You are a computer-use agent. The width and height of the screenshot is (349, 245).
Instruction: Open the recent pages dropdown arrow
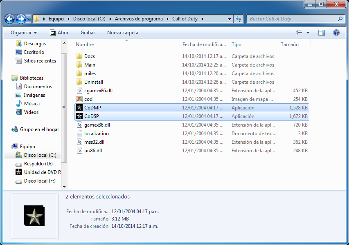pyautogui.click(x=29, y=19)
